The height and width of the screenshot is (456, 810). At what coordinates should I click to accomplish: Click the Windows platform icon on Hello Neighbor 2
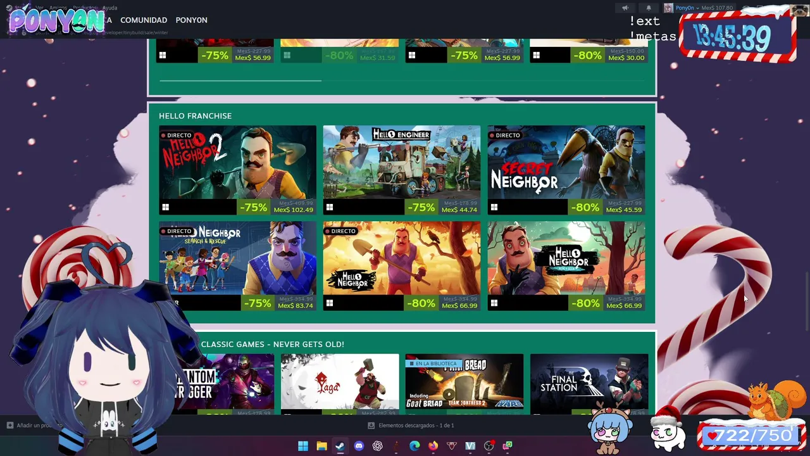click(x=165, y=207)
